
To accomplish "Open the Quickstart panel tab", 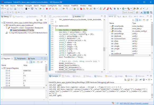I will pyautogui.click(x=32, y=16).
